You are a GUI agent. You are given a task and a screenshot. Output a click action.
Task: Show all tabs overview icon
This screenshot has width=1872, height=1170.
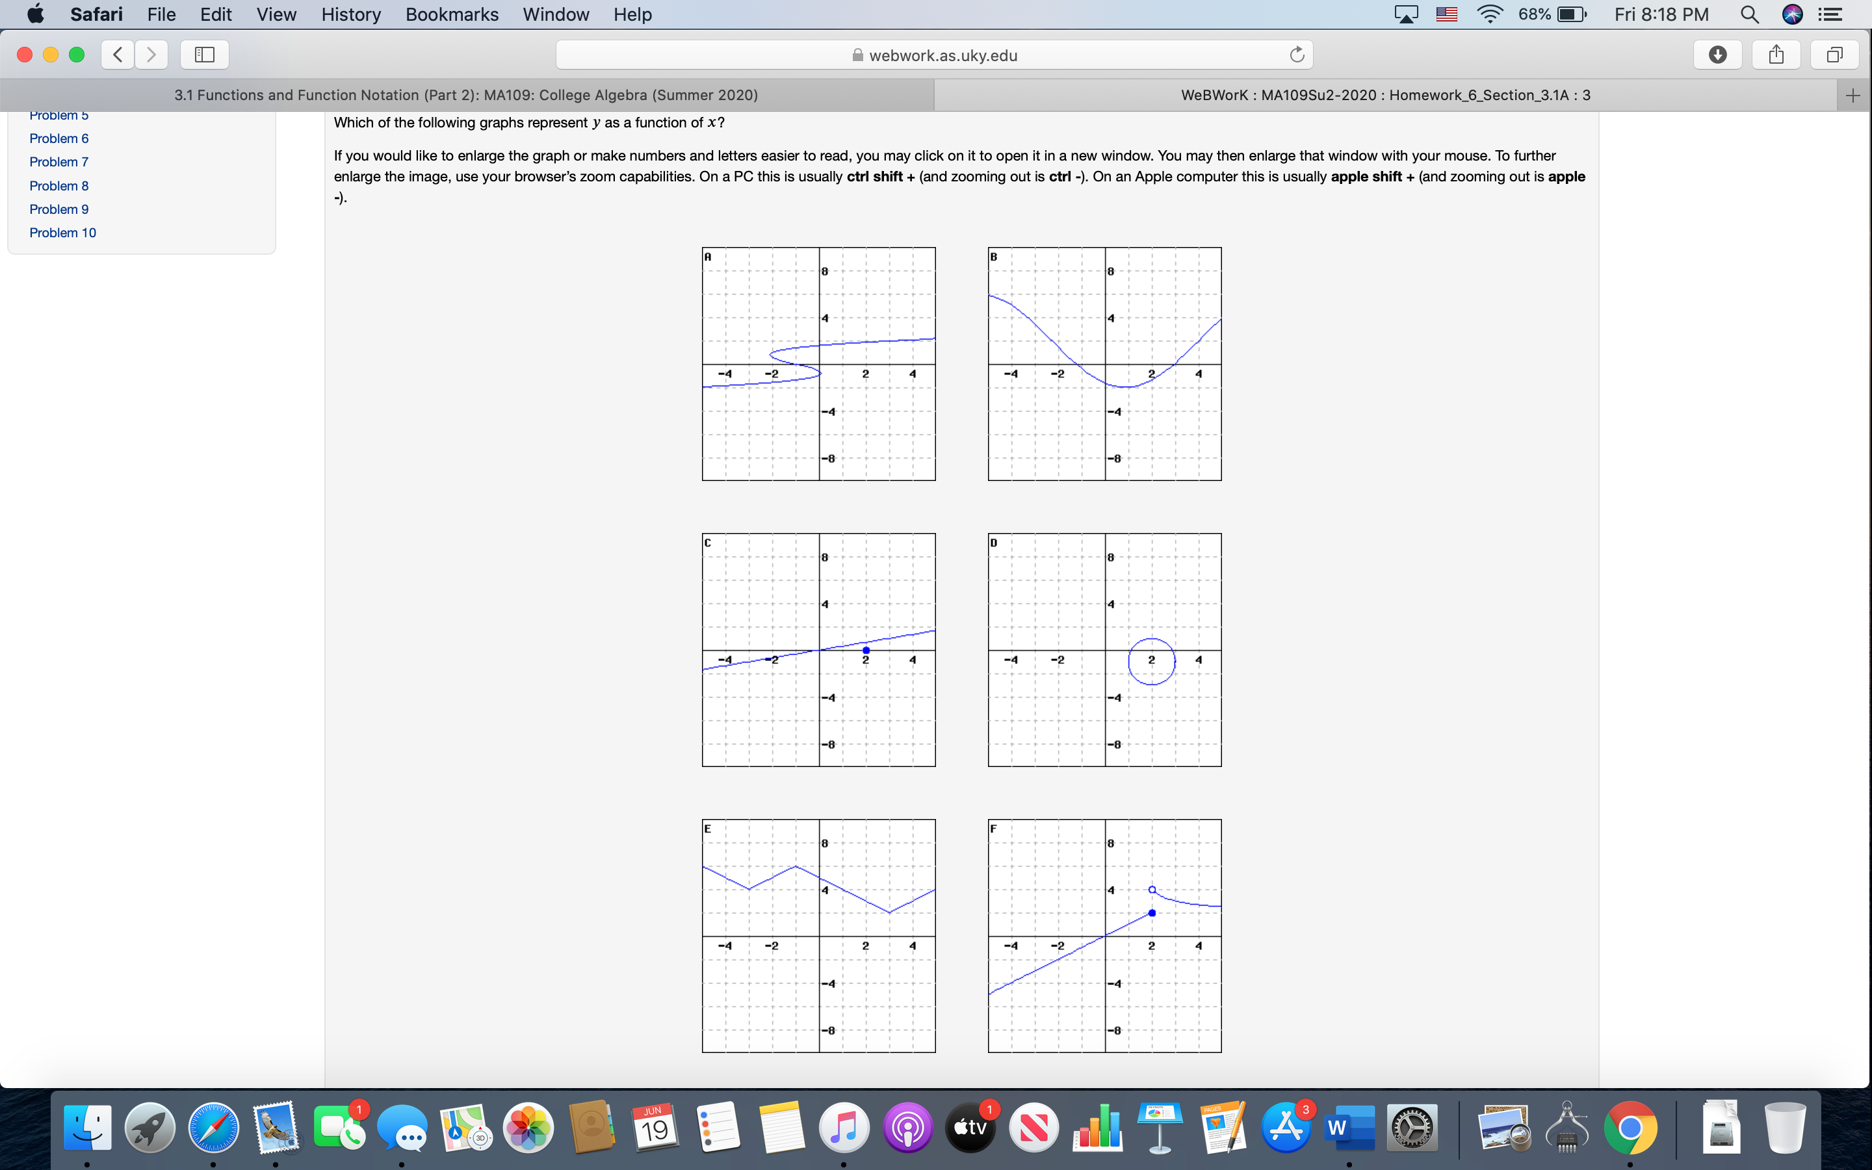coord(1834,54)
